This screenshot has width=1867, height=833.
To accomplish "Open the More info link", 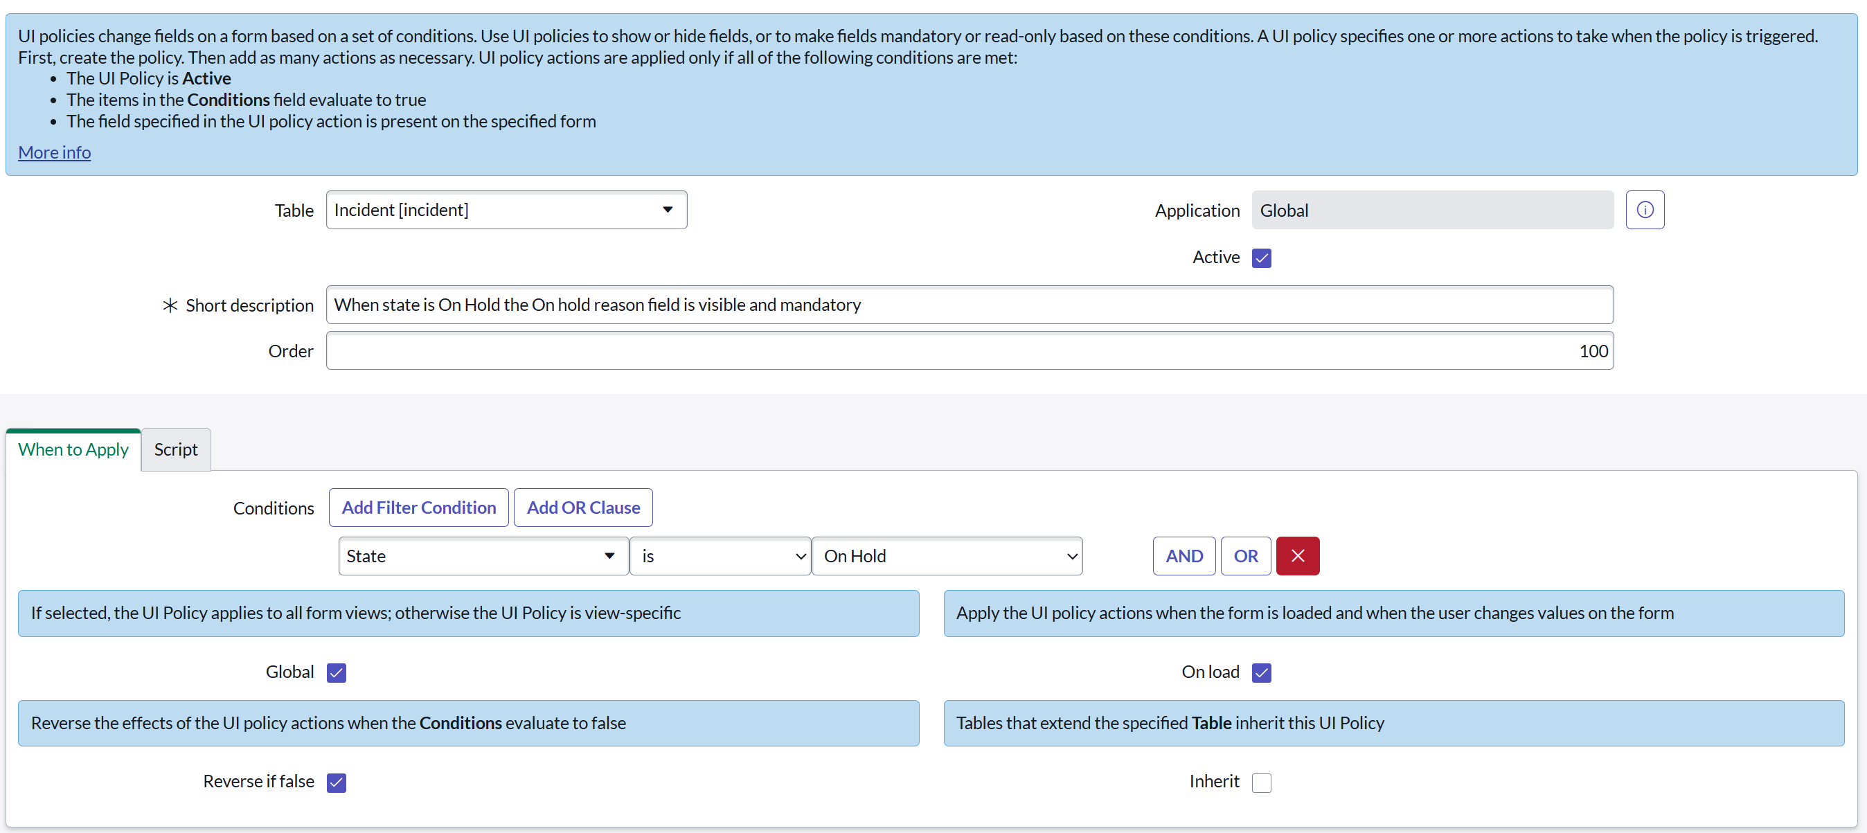I will (54, 152).
